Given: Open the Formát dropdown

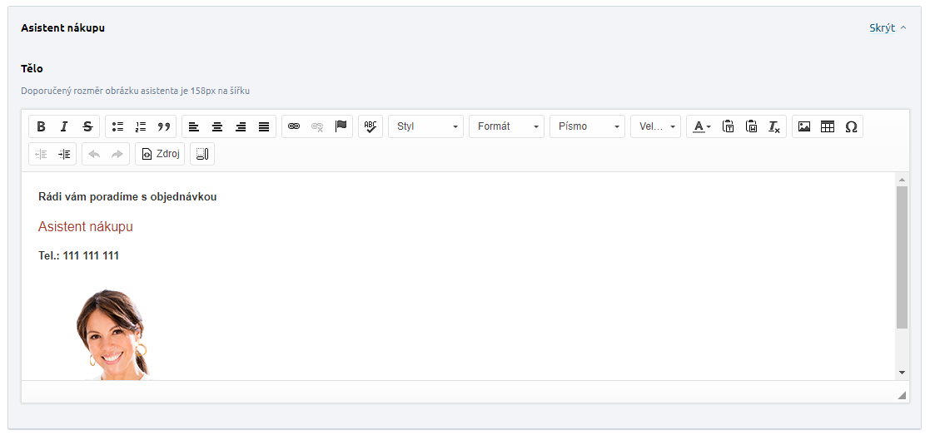Looking at the screenshot, I should pyautogui.click(x=506, y=126).
